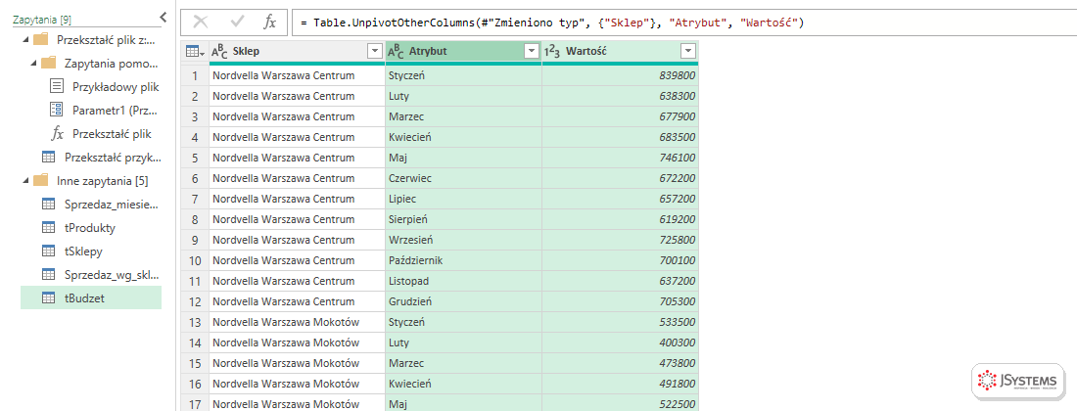This screenshot has height=411, width=1077.
Task: Select row number 1
Action: point(195,74)
